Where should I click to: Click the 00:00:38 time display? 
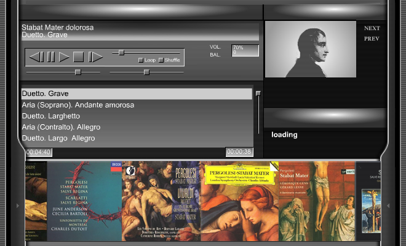point(239,152)
